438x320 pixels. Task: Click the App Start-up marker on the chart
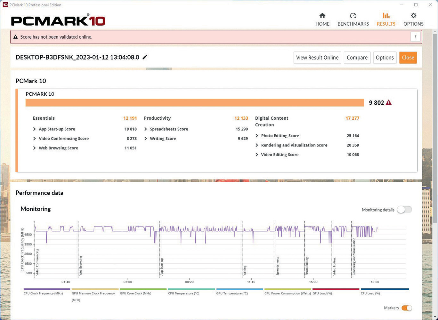[x=162, y=267]
